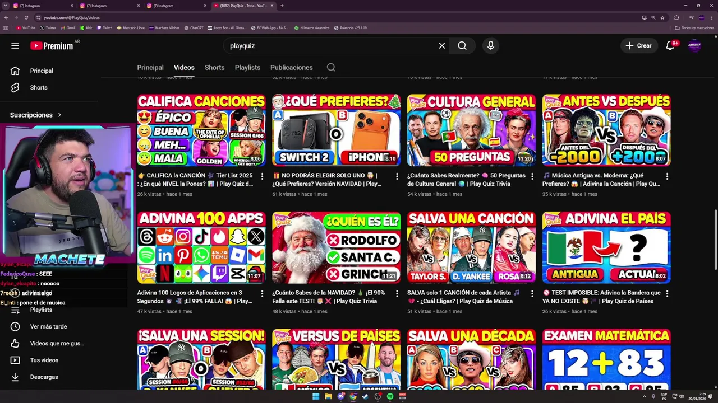Reload the page in browser
Screen dimensions: 718x403
(x=26, y=17)
